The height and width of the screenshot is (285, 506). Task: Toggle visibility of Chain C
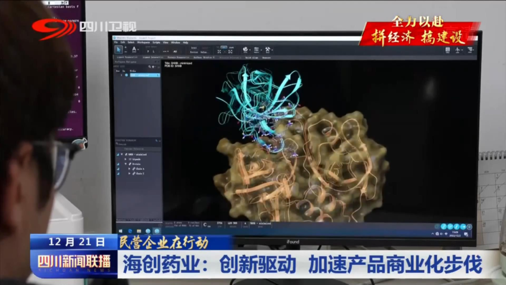tap(117, 173)
